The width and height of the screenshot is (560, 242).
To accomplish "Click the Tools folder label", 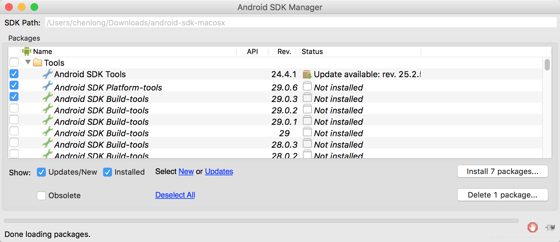I will pos(54,63).
